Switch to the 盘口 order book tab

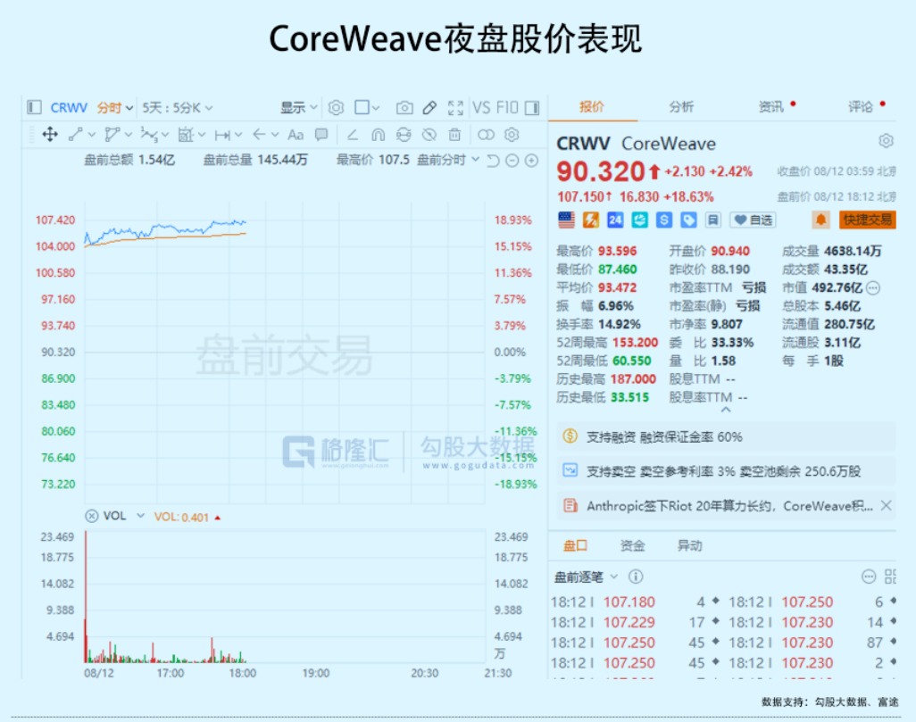click(x=575, y=545)
